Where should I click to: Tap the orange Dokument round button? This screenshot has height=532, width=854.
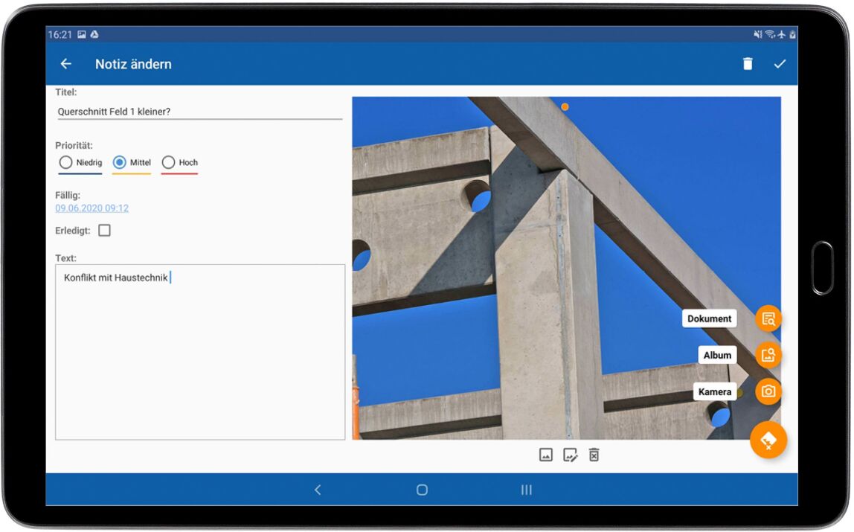pyautogui.click(x=768, y=319)
